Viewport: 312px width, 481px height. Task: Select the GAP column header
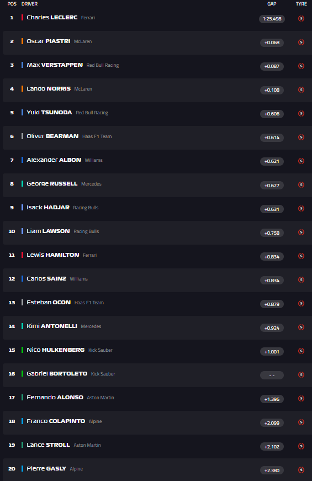(272, 4)
